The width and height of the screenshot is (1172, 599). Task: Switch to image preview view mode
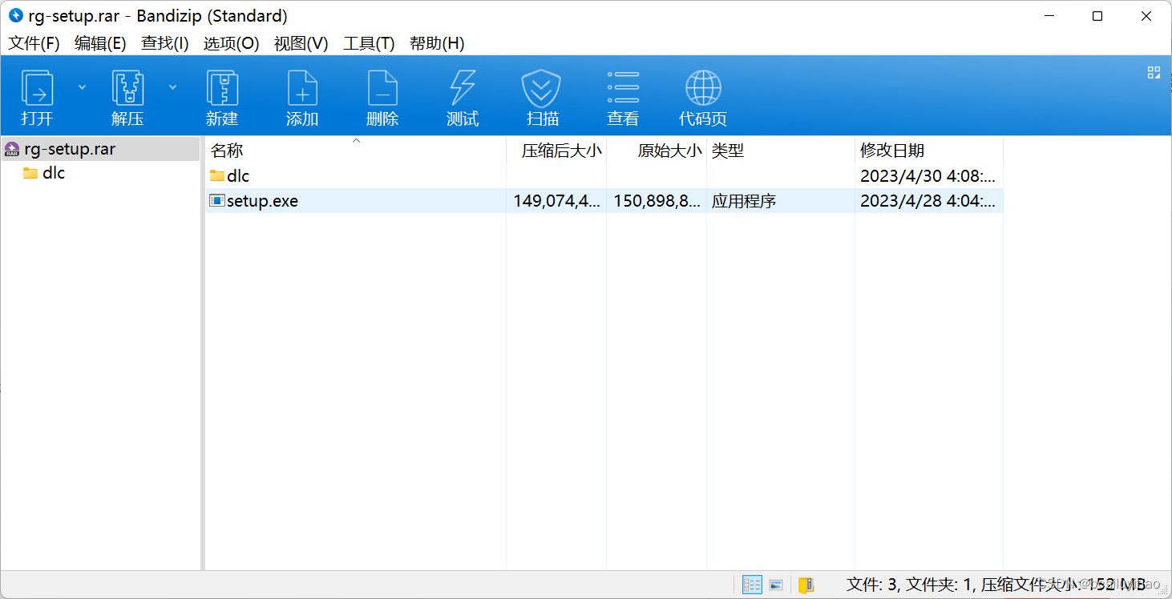(776, 585)
